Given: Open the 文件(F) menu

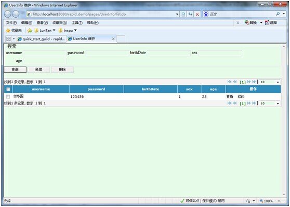Looking at the screenshot, I should [11, 23].
